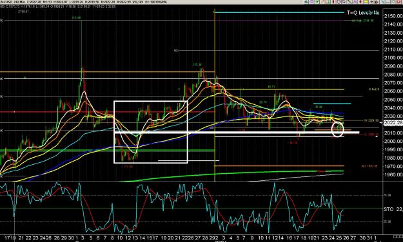Screen dimensions: 403x242
Task: Click the 2100.00 price axis label
Action: pyautogui.click(x=393, y=58)
